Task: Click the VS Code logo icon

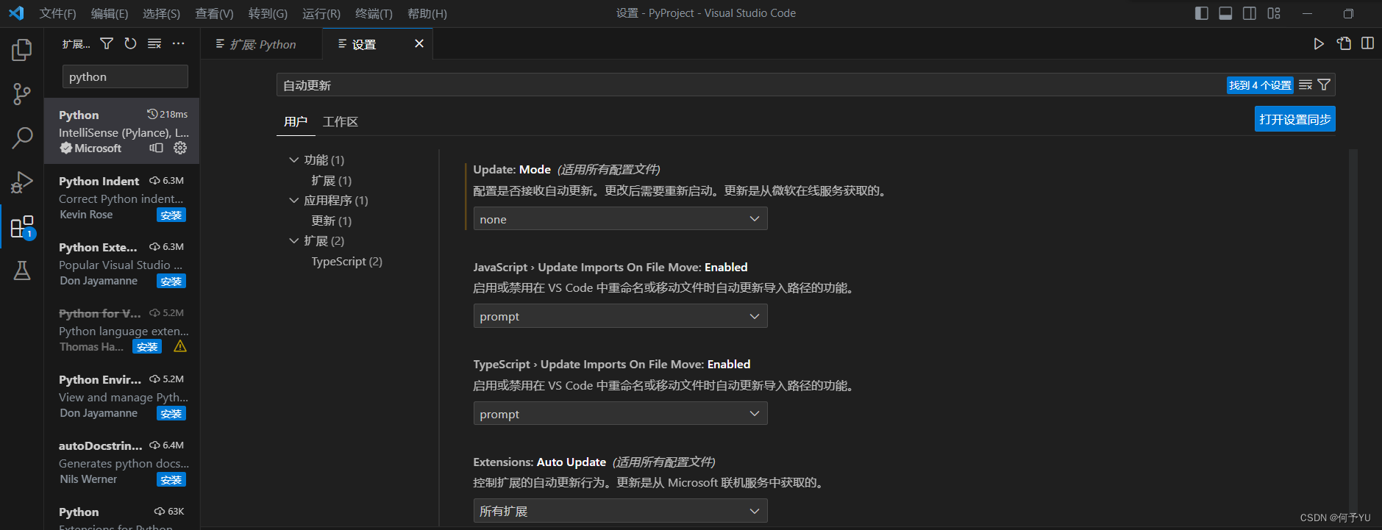Action: [16, 13]
